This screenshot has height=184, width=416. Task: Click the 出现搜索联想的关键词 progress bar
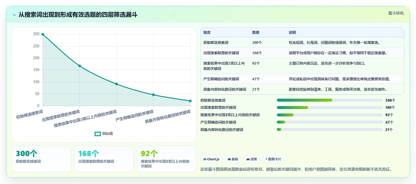pyautogui.click(x=330, y=108)
